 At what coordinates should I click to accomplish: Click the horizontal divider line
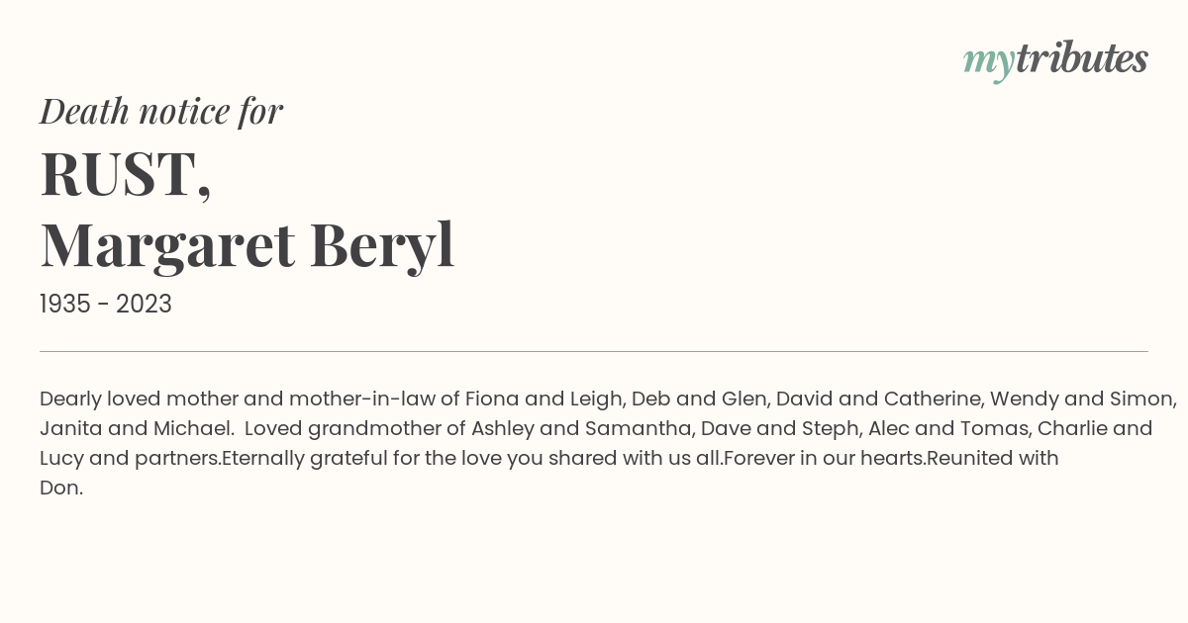(594, 351)
